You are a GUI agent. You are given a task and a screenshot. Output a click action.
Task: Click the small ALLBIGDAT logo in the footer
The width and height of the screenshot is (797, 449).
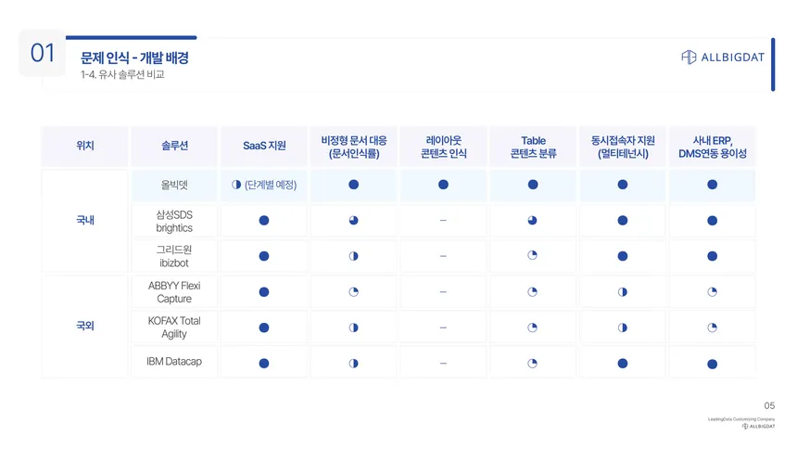click(758, 426)
